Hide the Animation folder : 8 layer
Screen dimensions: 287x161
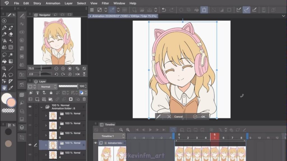click(30, 107)
